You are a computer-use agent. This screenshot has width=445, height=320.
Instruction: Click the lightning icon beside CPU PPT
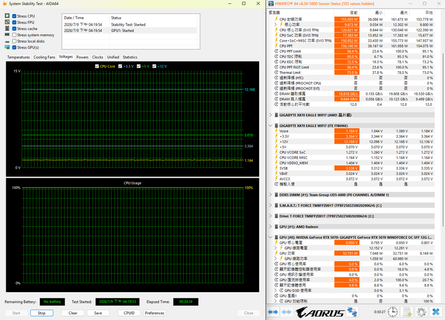click(x=276, y=46)
